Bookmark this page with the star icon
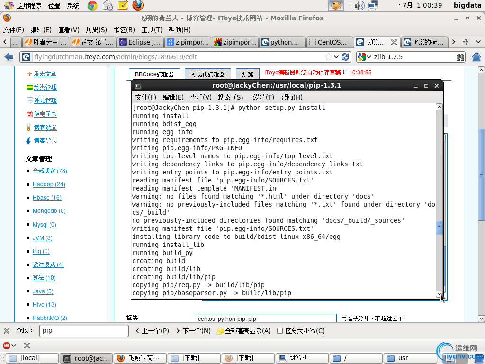Viewport: 485px width, 364px height. [329, 57]
